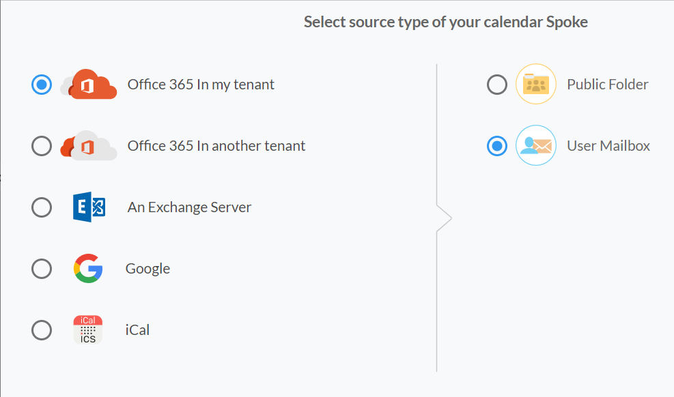Click the 'Google' text label
The height and width of the screenshot is (397, 674).
coord(148,269)
